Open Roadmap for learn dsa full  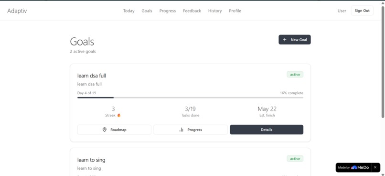point(114,130)
